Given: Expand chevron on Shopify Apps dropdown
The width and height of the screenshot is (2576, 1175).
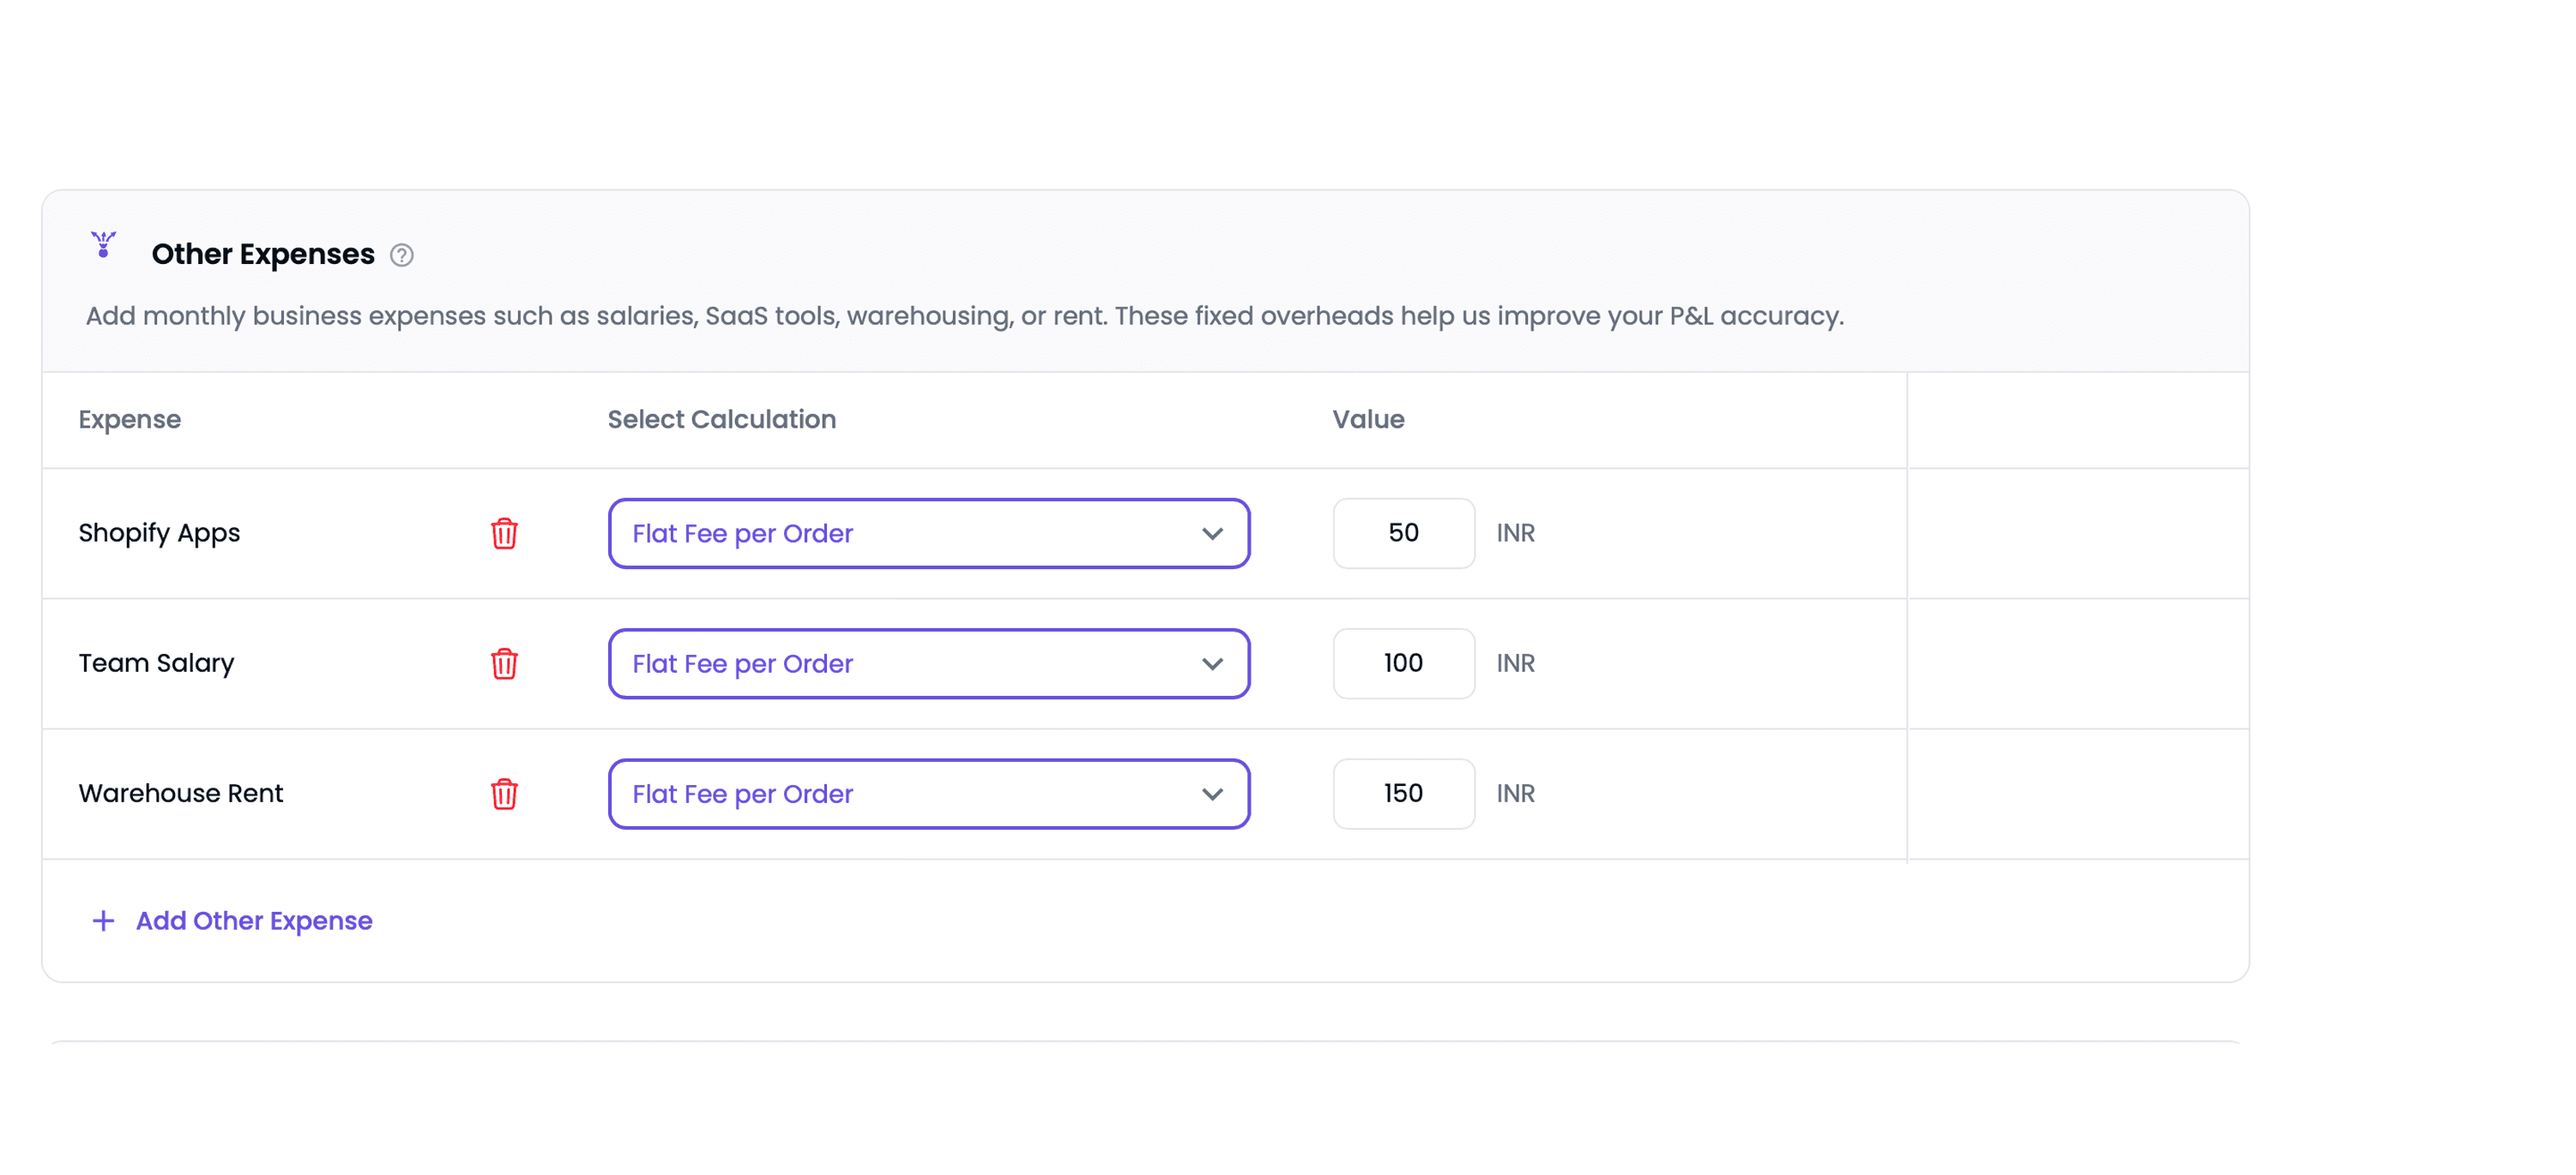Looking at the screenshot, I should (1212, 534).
